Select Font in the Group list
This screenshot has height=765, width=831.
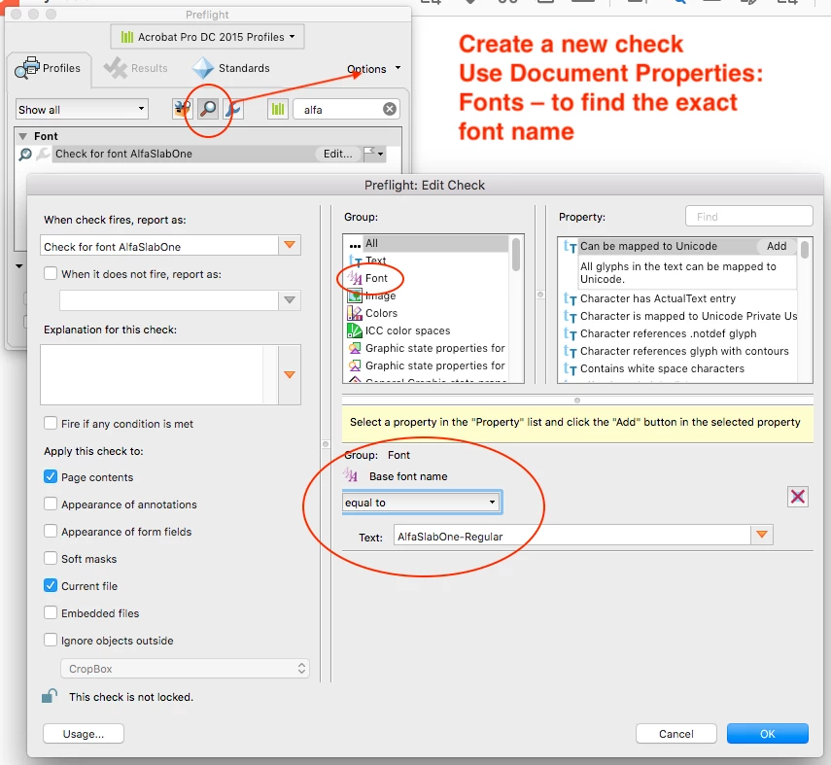pos(427,278)
